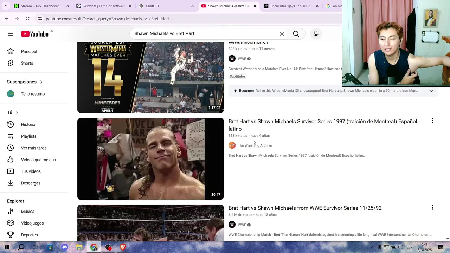Viewport: 450px width, 253px height.
Task: Open the Windows notification center icon
Action: click(x=440, y=247)
